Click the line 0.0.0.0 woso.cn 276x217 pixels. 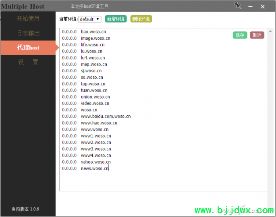(x=79, y=110)
